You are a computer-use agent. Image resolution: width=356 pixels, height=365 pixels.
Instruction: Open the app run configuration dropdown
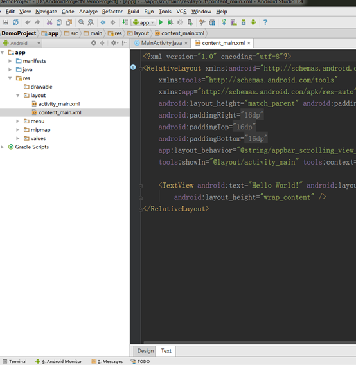click(x=143, y=22)
